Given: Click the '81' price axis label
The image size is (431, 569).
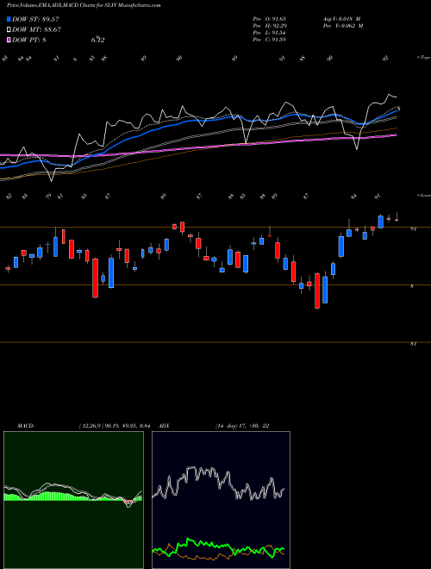Looking at the screenshot, I should pos(413,344).
